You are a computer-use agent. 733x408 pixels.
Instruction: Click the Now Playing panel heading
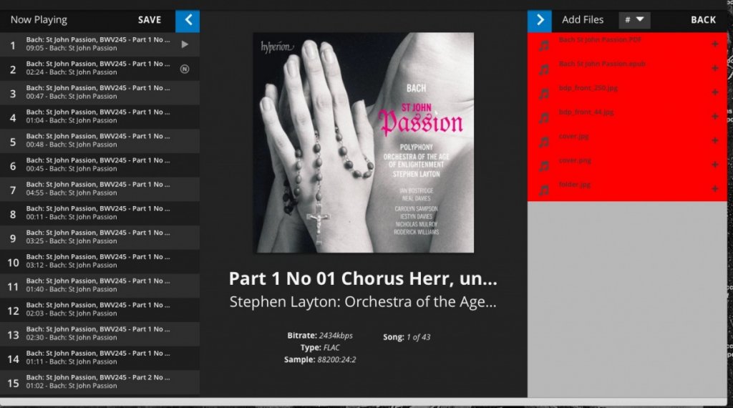[x=39, y=20]
